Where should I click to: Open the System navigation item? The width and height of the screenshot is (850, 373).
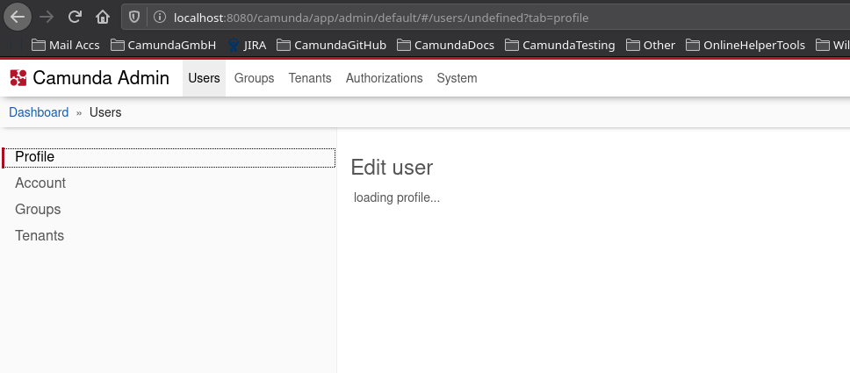pos(457,78)
